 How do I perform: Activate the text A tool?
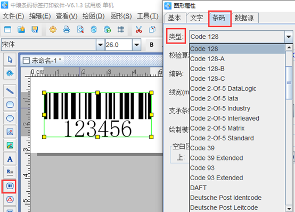coord(10,159)
